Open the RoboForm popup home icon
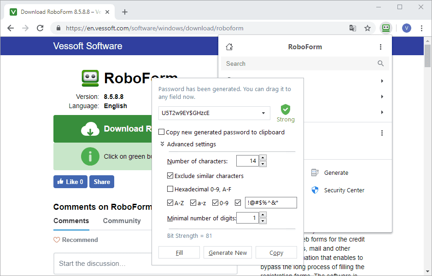The image size is (432, 276). [229, 47]
